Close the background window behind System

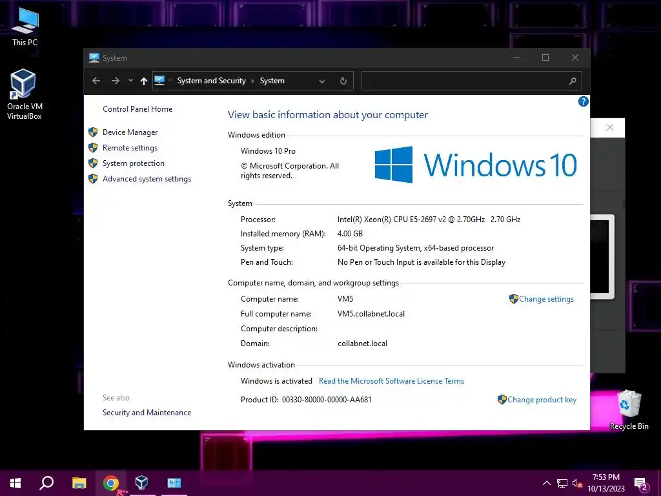click(x=609, y=127)
